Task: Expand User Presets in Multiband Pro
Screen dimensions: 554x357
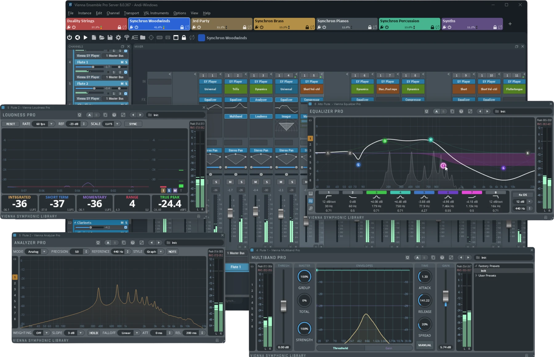Action: pos(476,276)
